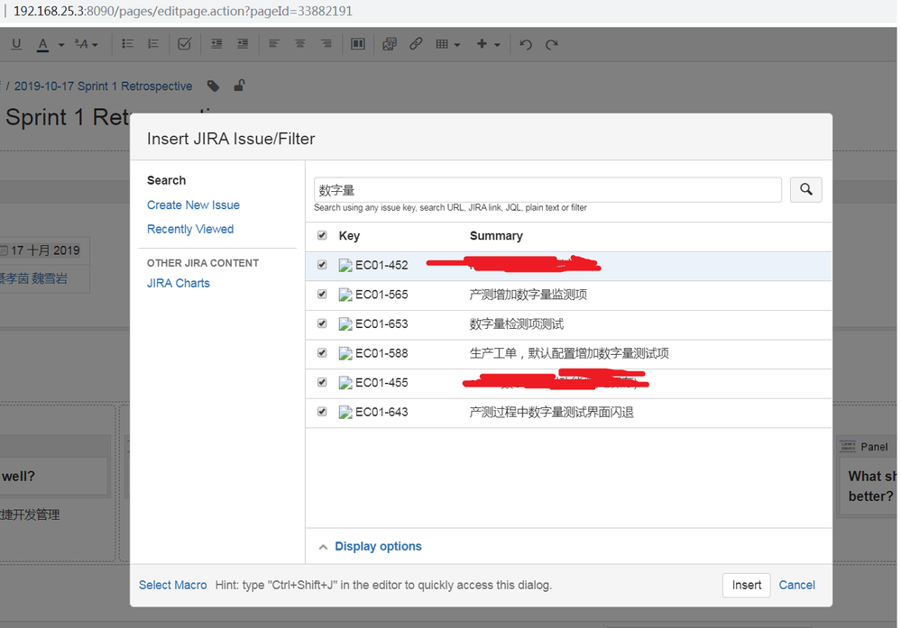Click the issue type icon beside EC01-452
Viewport: 901px width, 628px height.
click(x=345, y=265)
